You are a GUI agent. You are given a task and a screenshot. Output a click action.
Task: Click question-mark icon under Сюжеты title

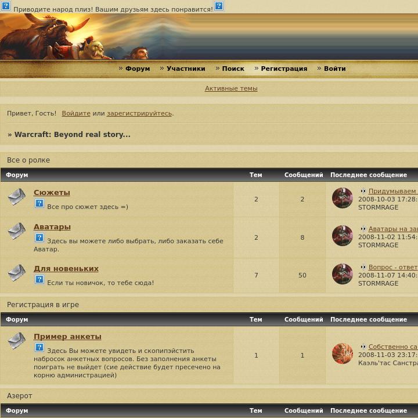tap(39, 203)
